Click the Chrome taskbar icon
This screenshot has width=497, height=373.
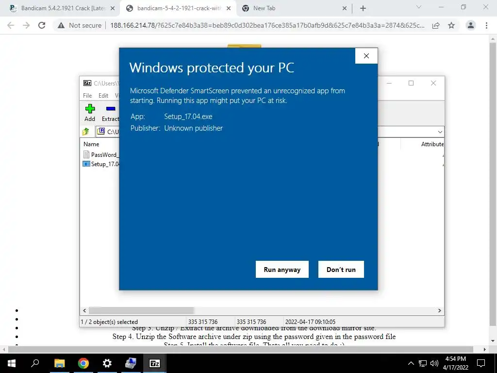click(x=83, y=363)
